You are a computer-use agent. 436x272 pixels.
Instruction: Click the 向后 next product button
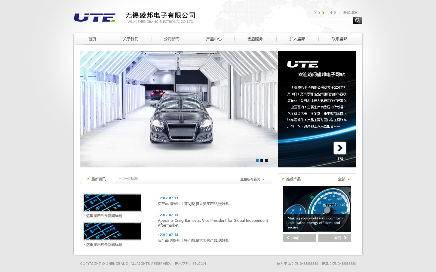[335, 238]
